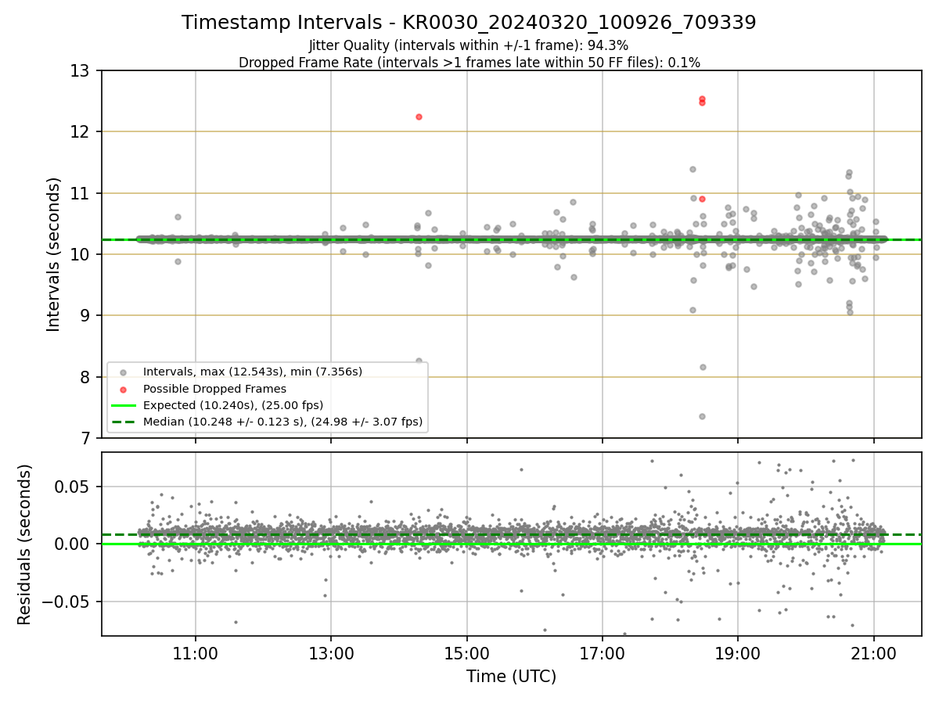Click the 'Time (UTC)' x-axis label
This screenshot has height=704, width=939.
coord(512,677)
